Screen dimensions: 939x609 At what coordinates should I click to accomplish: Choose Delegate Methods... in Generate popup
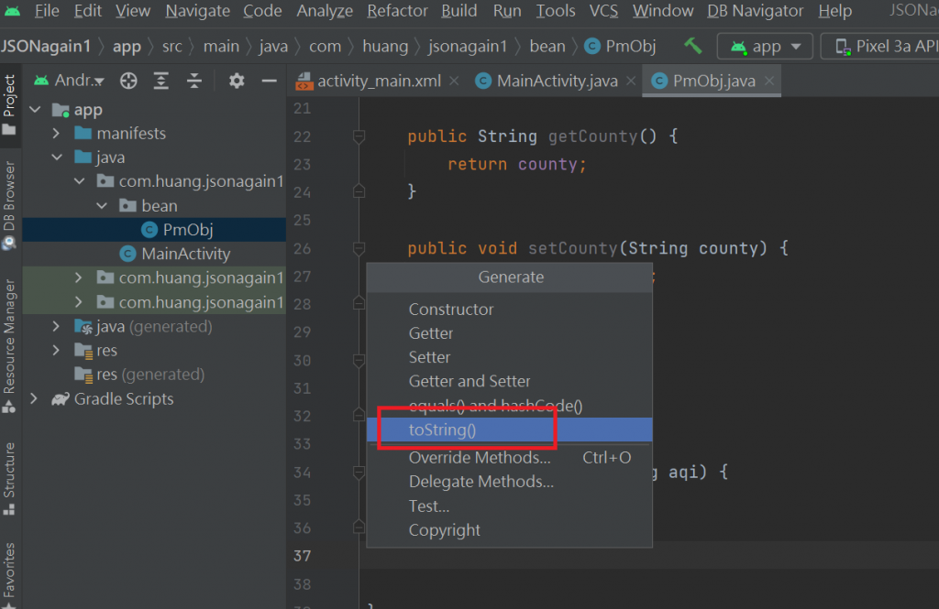tap(509, 482)
